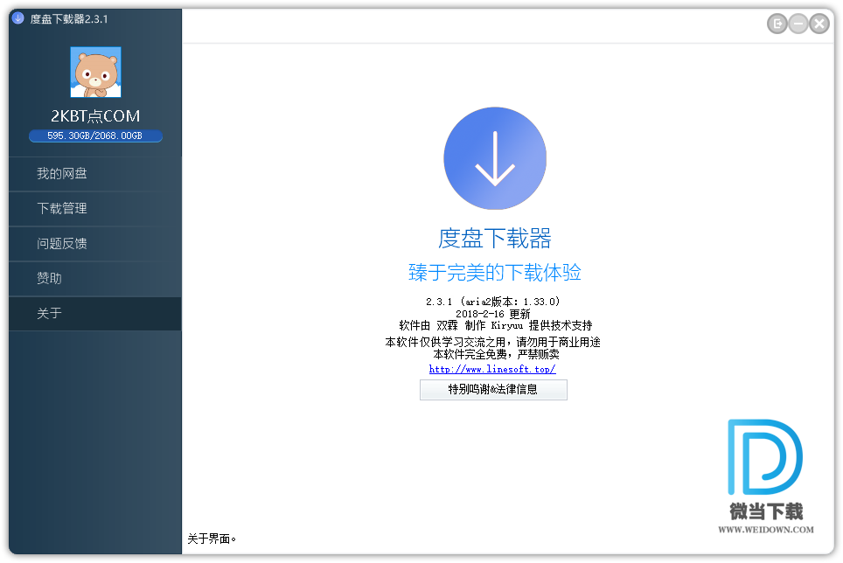
Task: Click the logout icon in title bar
Action: (x=777, y=24)
